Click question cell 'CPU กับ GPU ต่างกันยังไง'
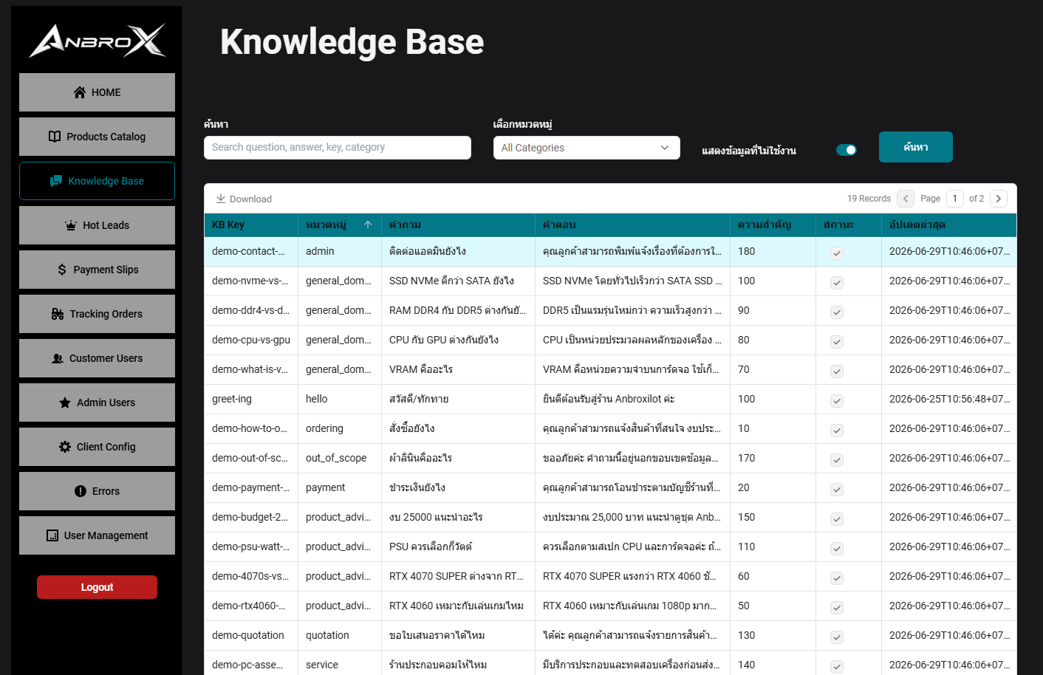Viewport: 1043px width, 675px height. coord(458,340)
